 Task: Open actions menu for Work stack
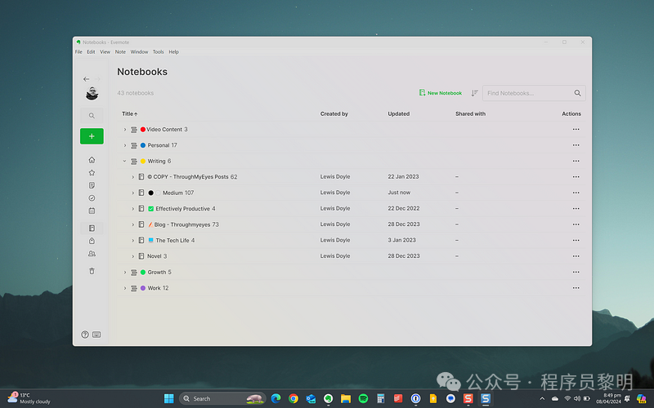click(576, 288)
